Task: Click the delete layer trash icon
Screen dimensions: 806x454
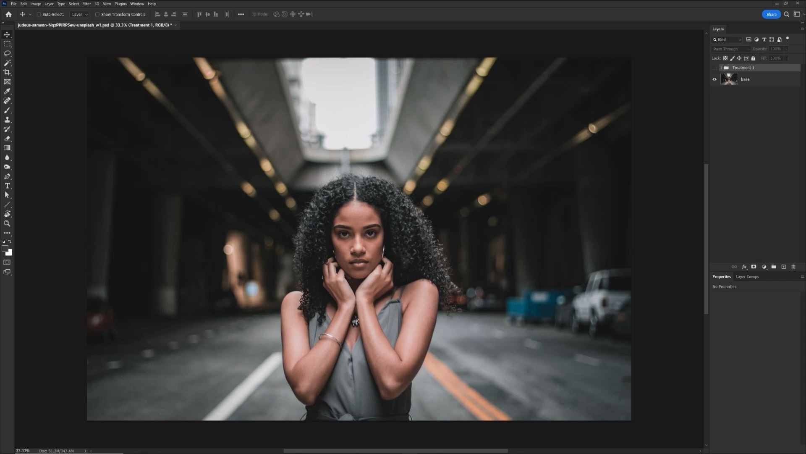Action: pos(793,267)
